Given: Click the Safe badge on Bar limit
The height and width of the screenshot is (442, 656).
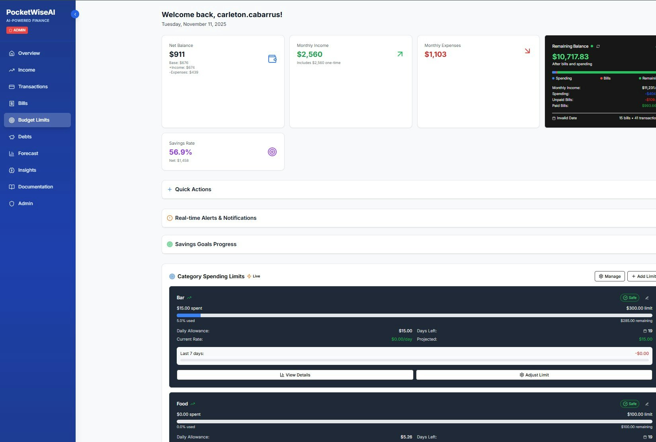Looking at the screenshot, I should (x=630, y=298).
